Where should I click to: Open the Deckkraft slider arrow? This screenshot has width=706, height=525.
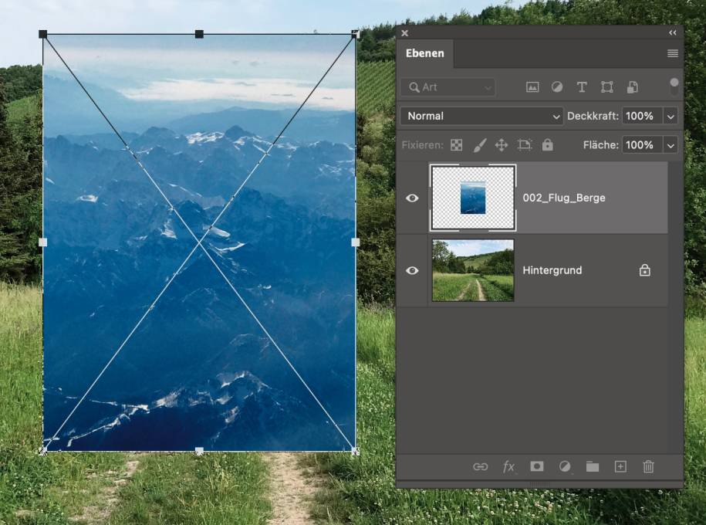click(671, 117)
